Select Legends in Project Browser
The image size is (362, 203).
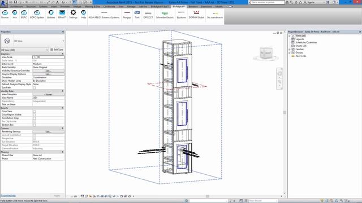[300, 39]
